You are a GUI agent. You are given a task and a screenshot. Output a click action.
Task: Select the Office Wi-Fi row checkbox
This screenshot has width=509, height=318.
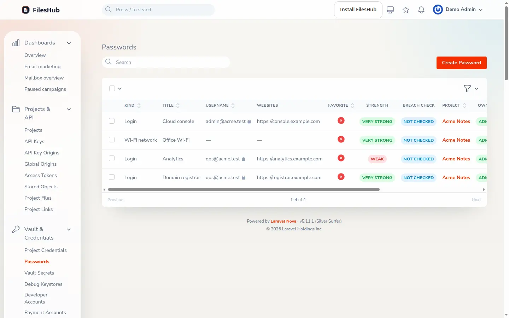tap(112, 140)
